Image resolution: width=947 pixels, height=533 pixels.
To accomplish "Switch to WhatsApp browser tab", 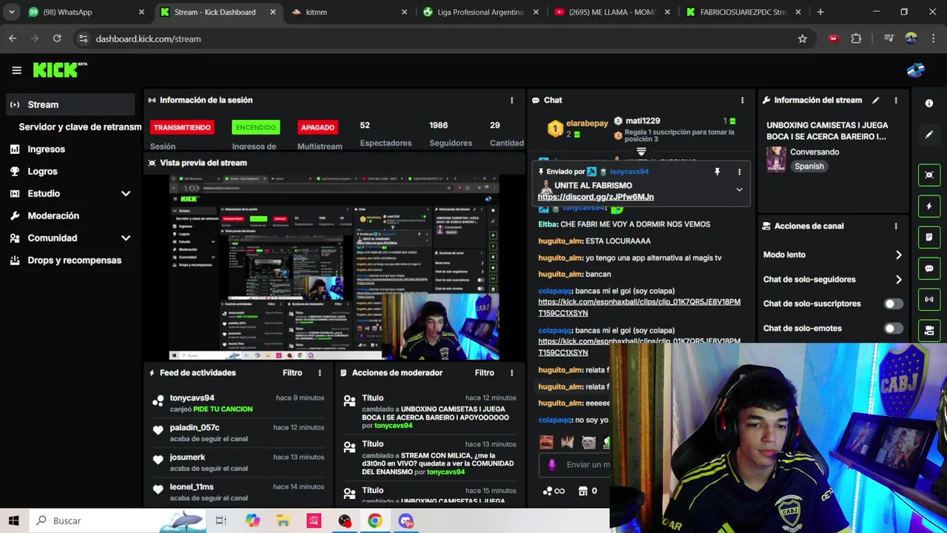I will (x=85, y=12).
